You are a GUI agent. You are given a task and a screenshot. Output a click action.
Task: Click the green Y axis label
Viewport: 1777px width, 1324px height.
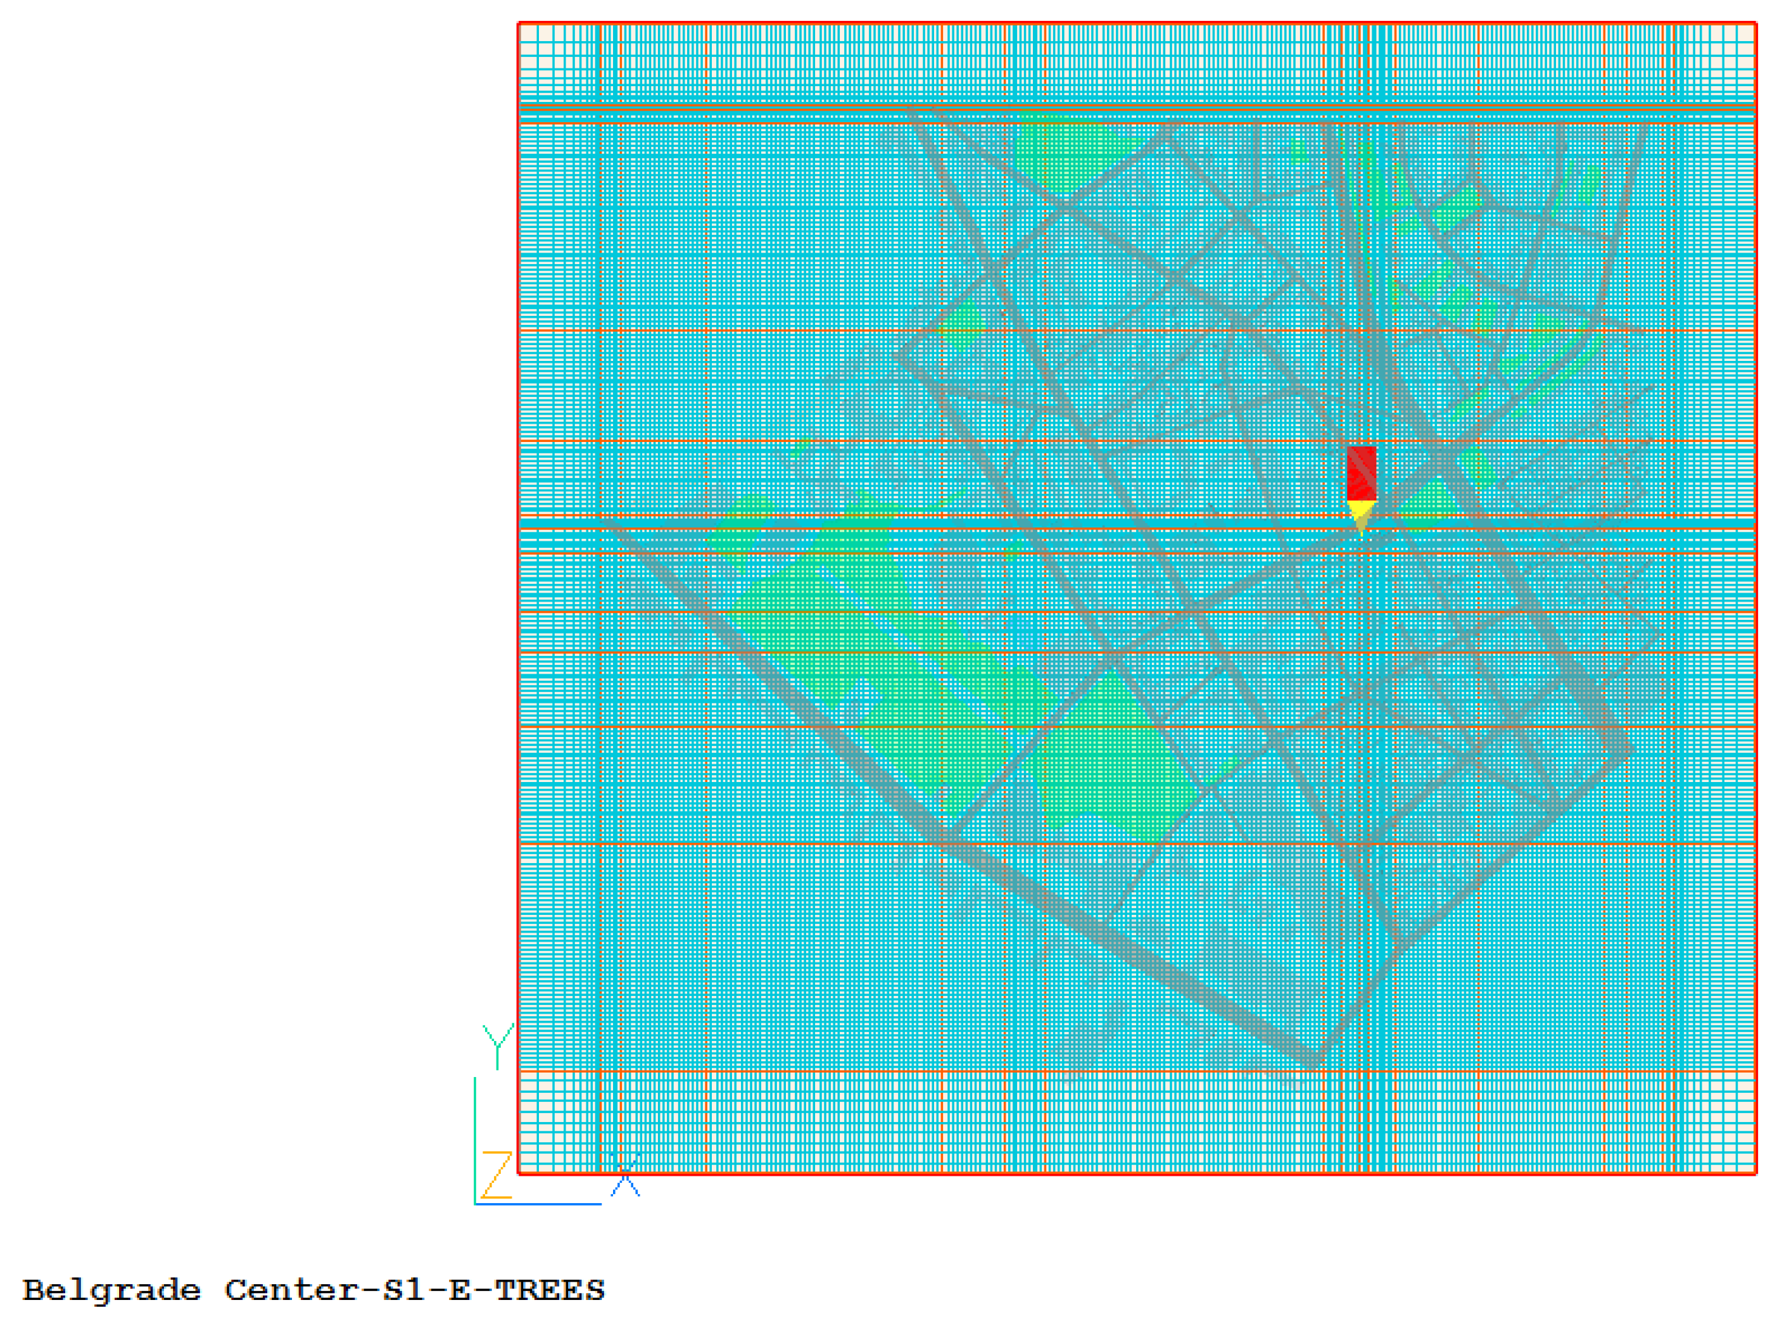coord(498,1045)
